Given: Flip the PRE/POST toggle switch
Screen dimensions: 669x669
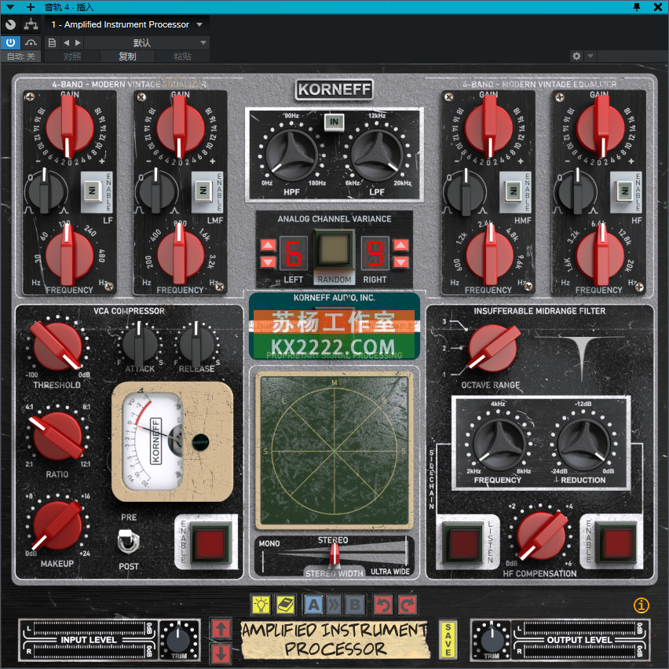Looking at the screenshot, I should pyautogui.click(x=127, y=541).
